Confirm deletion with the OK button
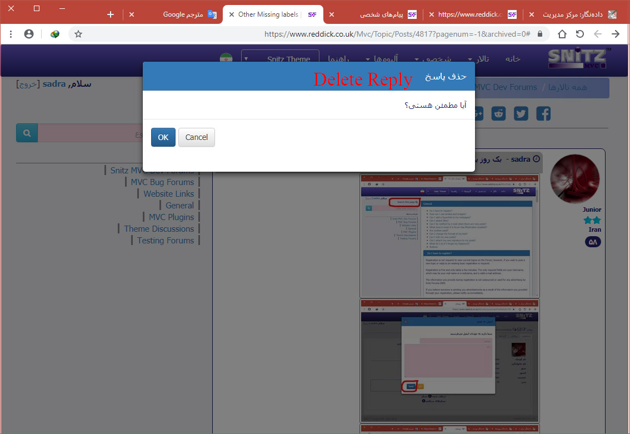The height and width of the screenshot is (434, 630). pyautogui.click(x=163, y=137)
